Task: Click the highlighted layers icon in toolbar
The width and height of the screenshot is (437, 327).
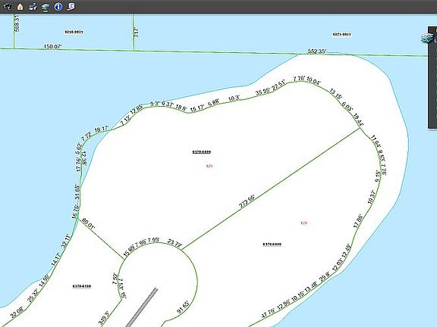Action: pyautogui.click(x=46, y=7)
